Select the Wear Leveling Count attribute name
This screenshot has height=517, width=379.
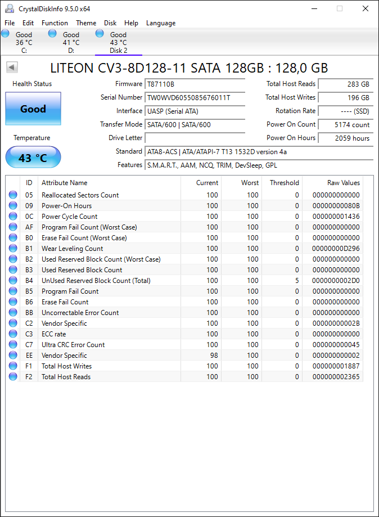point(72,249)
